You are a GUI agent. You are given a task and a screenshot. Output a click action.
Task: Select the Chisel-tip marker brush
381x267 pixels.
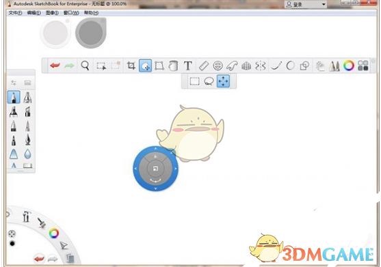point(27,112)
